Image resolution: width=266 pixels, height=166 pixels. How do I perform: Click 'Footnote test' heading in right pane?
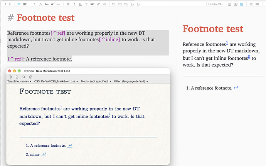tap(213, 29)
